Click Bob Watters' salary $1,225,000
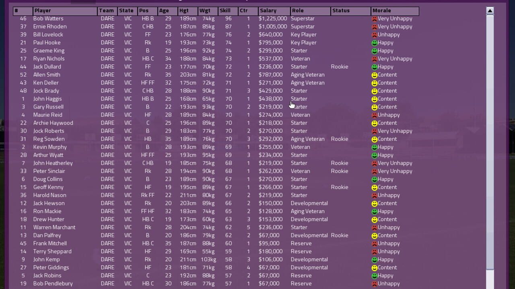 273,18
